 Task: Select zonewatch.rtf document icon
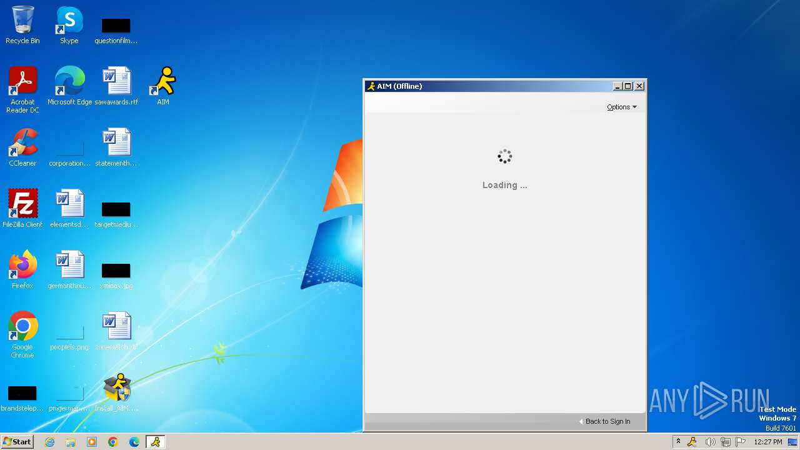pyautogui.click(x=116, y=331)
